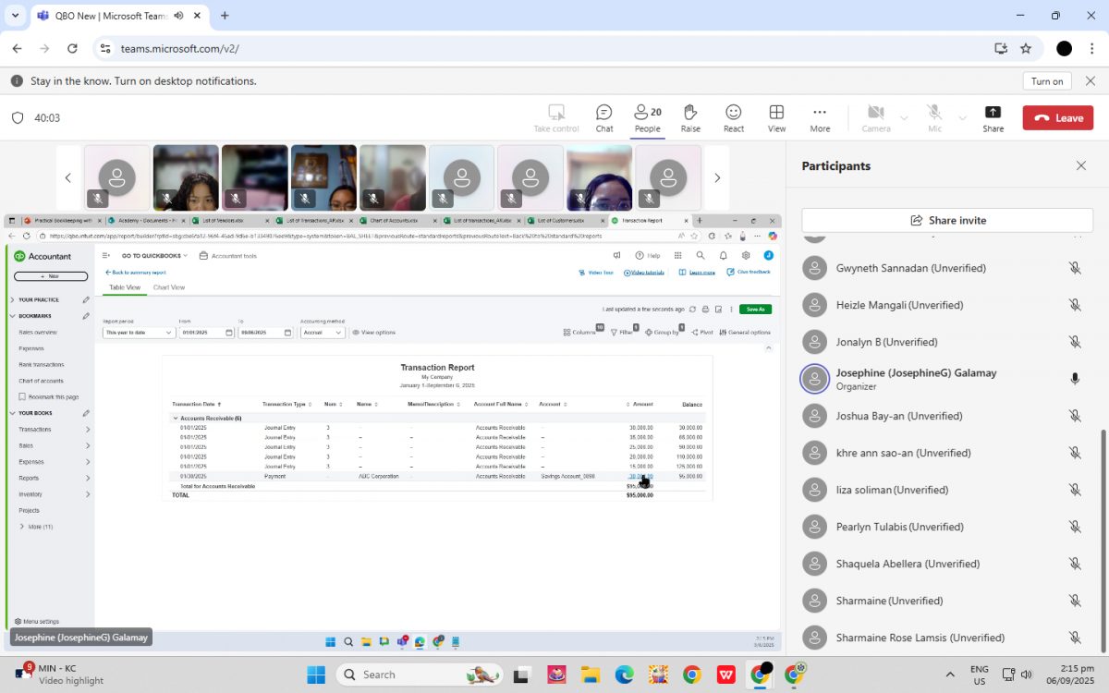Open the View layout options
This screenshot has height=693, width=1109.
[x=776, y=117]
